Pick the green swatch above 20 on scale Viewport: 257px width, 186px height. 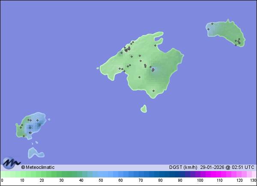click(42, 174)
